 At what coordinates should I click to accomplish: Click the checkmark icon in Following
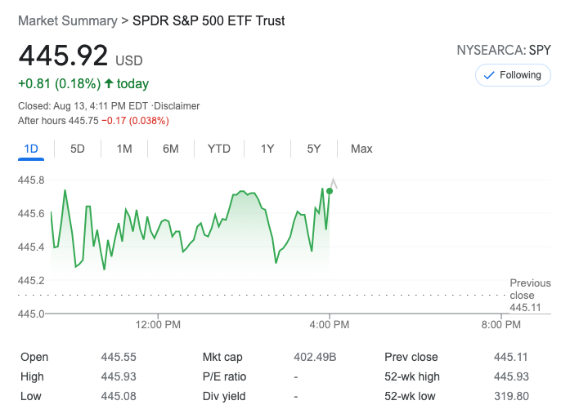pyautogui.click(x=489, y=75)
